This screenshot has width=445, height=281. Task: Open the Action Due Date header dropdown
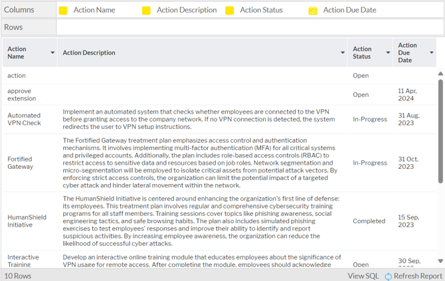pyautogui.click(x=432, y=52)
